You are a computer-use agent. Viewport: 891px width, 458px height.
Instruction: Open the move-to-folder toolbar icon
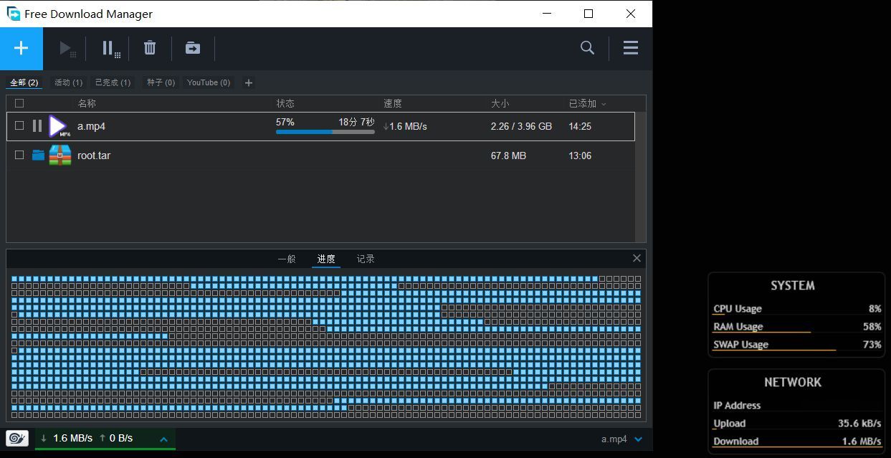tap(192, 48)
